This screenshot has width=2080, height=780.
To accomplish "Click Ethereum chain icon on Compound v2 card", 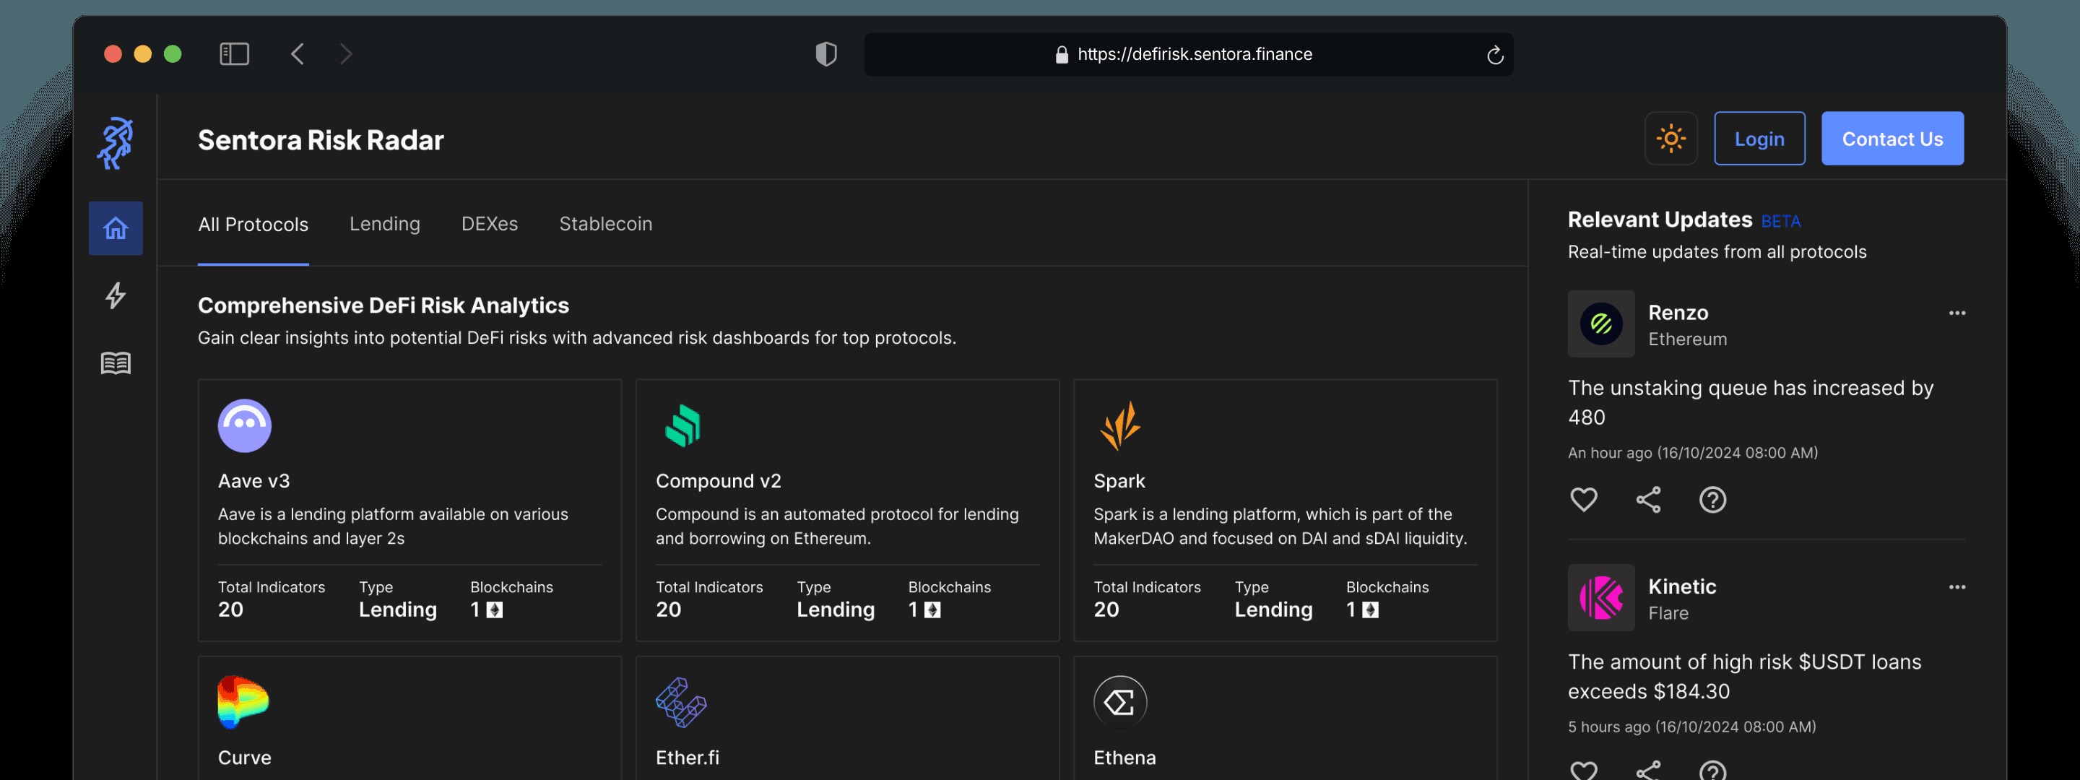I will tap(932, 610).
